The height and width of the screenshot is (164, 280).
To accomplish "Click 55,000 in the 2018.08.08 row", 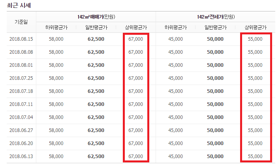I will pos(255,52).
